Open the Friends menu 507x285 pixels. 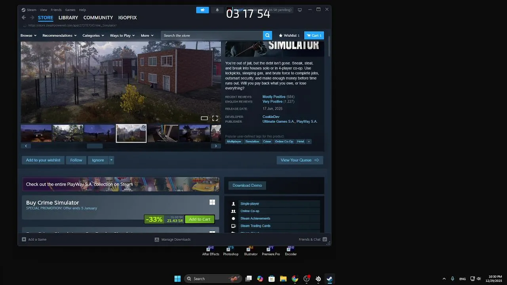click(56, 10)
